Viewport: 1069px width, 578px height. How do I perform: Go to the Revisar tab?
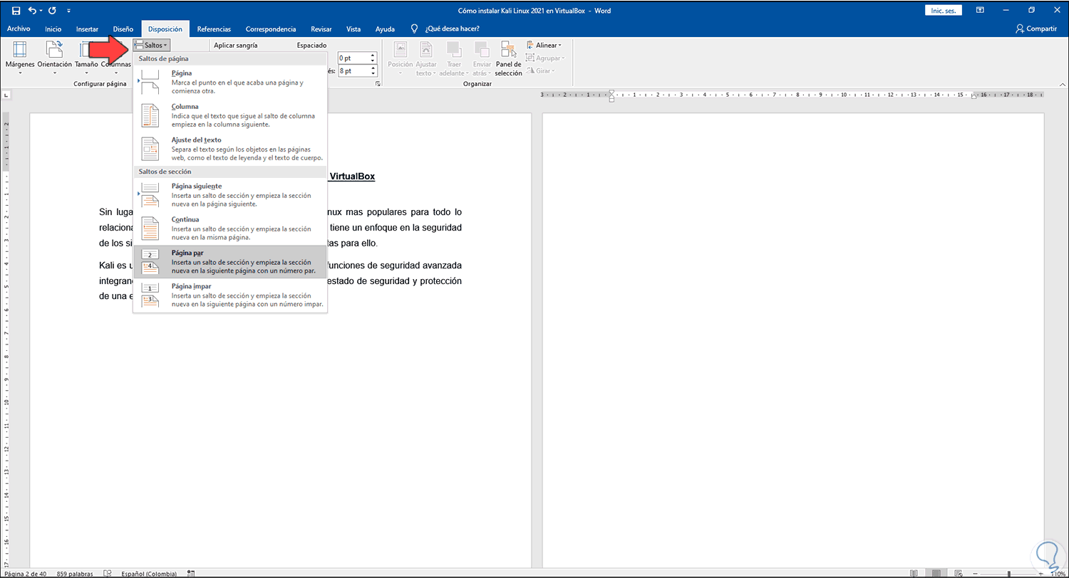(321, 29)
